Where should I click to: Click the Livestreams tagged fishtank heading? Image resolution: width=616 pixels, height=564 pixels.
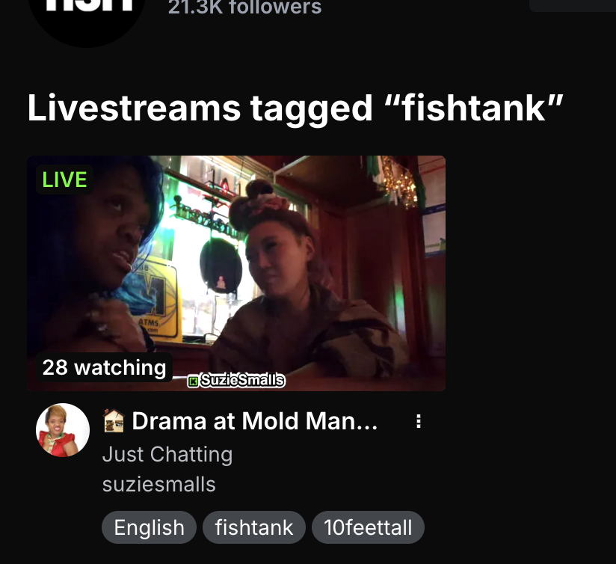click(x=295, y=108)
